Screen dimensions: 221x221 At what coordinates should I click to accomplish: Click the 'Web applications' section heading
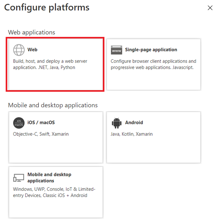pyautogui.click(x=32, y=32)
